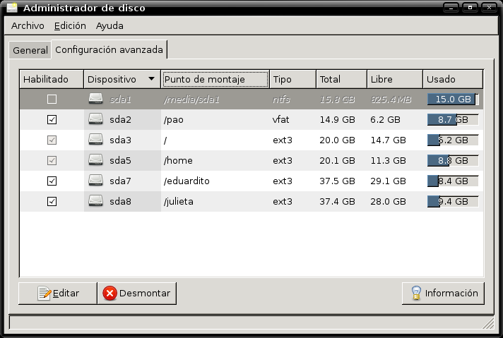Enable the sda1 partition checkbox
Screen dimensions: 503x338
(x=52, y=99)
